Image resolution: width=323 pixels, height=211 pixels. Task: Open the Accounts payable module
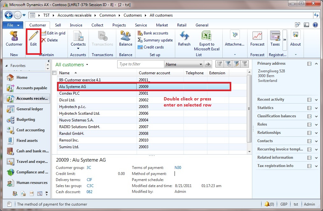26,88
